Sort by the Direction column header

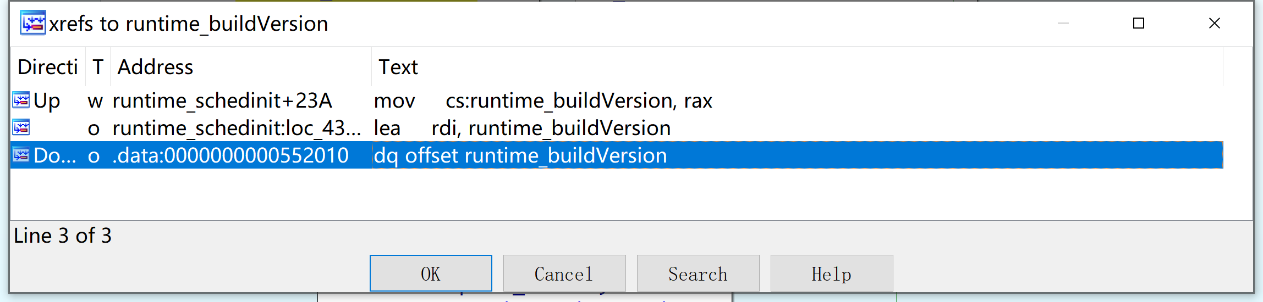coord(48,67)
